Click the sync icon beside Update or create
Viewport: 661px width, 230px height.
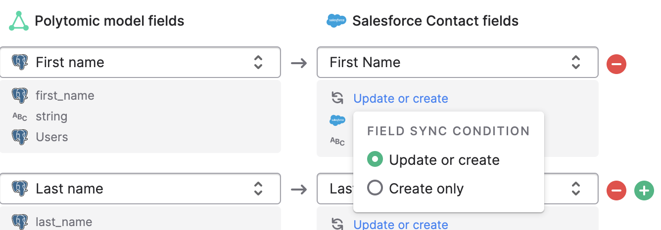tap(337, 98)
